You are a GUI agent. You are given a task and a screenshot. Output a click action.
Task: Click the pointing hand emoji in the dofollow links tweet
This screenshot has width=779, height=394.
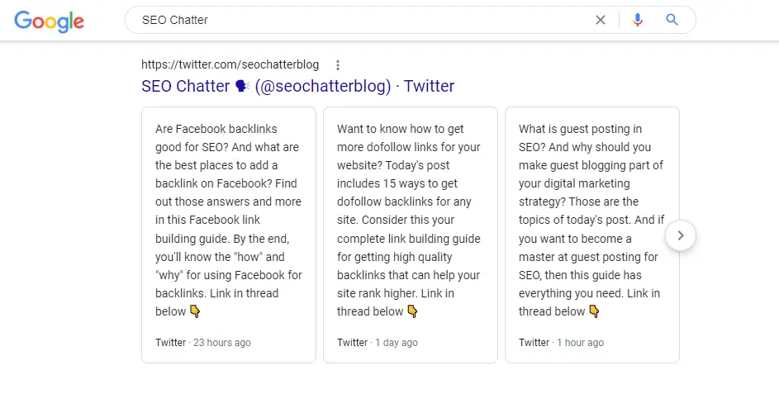[412, 311]
